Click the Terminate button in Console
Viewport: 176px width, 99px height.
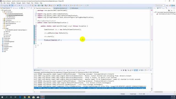pos(121,70)
